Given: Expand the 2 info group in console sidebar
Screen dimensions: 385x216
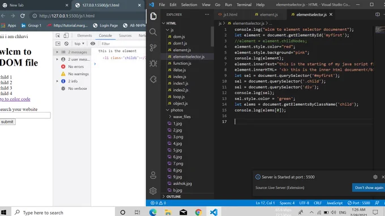Looking at the screenshot, I should (x=57, y=81).
